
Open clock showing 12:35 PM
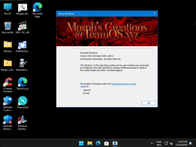(181, 143)
